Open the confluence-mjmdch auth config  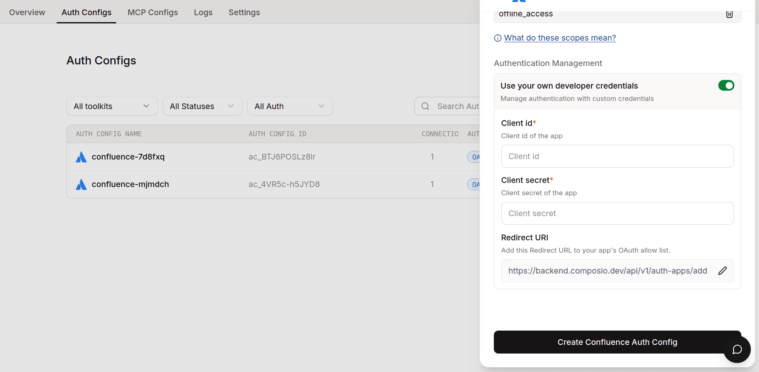click(130, 184)
